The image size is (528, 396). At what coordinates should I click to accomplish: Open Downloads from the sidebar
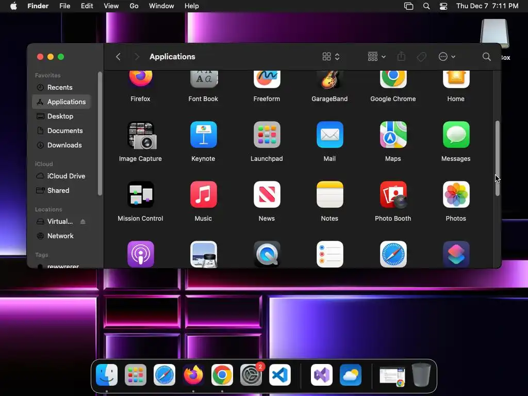pyautogui.click(x=61, y=145)
